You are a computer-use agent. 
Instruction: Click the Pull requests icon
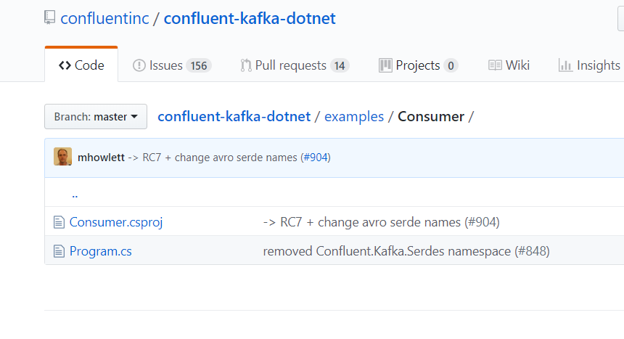(x=246, y=65)
